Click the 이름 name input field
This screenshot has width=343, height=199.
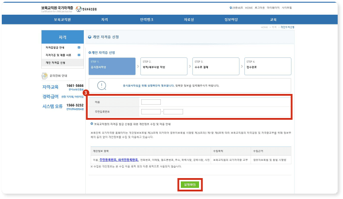pos(151,102)
